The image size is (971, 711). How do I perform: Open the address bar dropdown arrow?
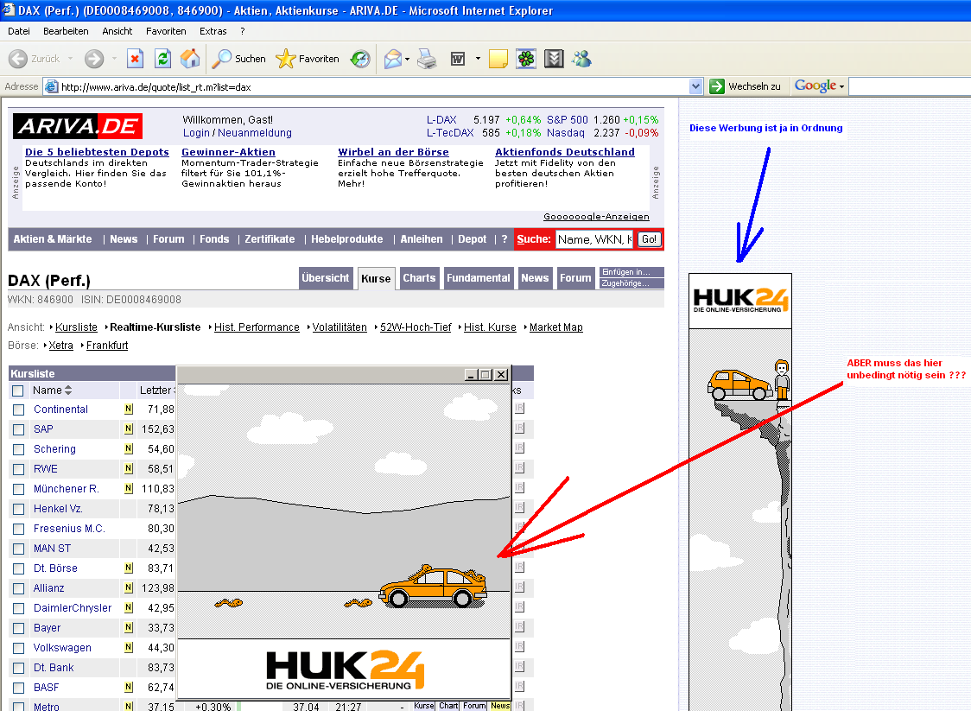point(696,86)
